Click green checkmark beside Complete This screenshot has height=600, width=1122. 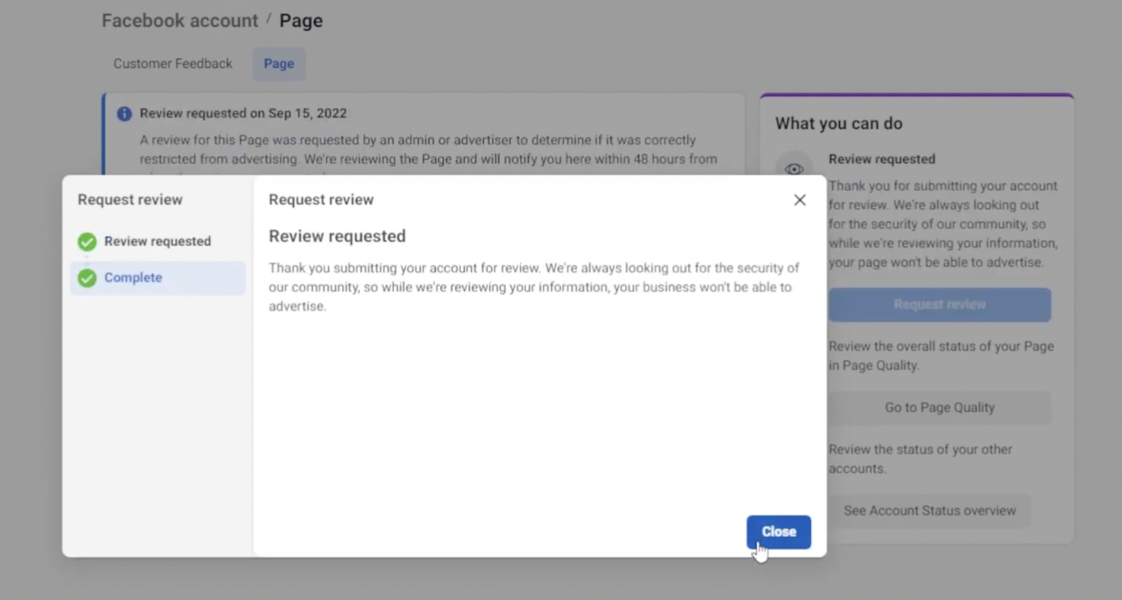(87, 278)
